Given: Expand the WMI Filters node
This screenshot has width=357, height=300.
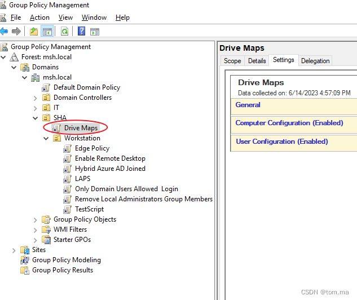Looking at the screenshot, I should 36,230.
